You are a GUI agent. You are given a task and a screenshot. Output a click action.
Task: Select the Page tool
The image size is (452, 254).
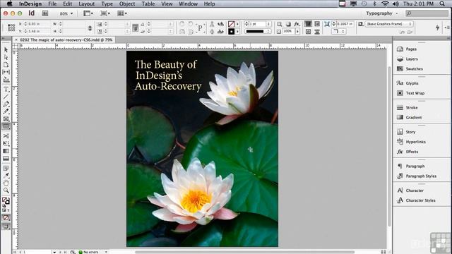pyautogui.click(x=6, y=64)
